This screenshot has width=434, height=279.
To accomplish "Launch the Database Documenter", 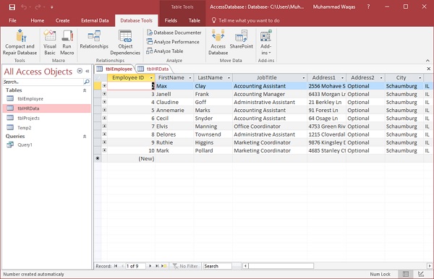I will click(174, 33).
